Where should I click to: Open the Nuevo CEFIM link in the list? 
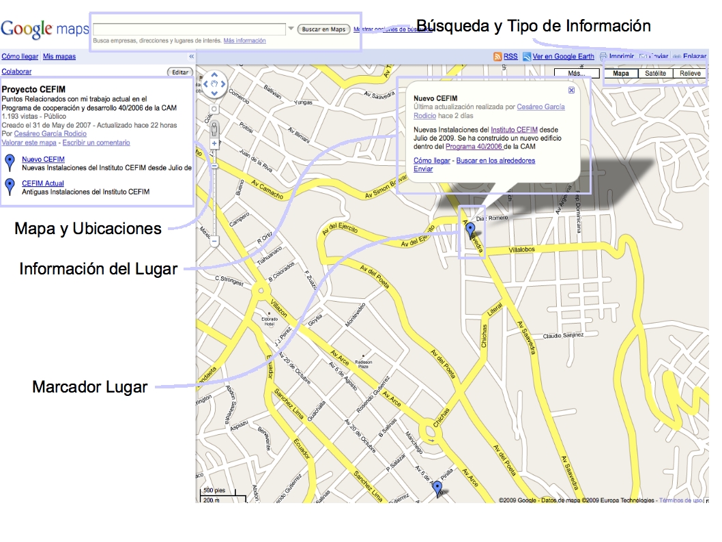pos(43,159)
